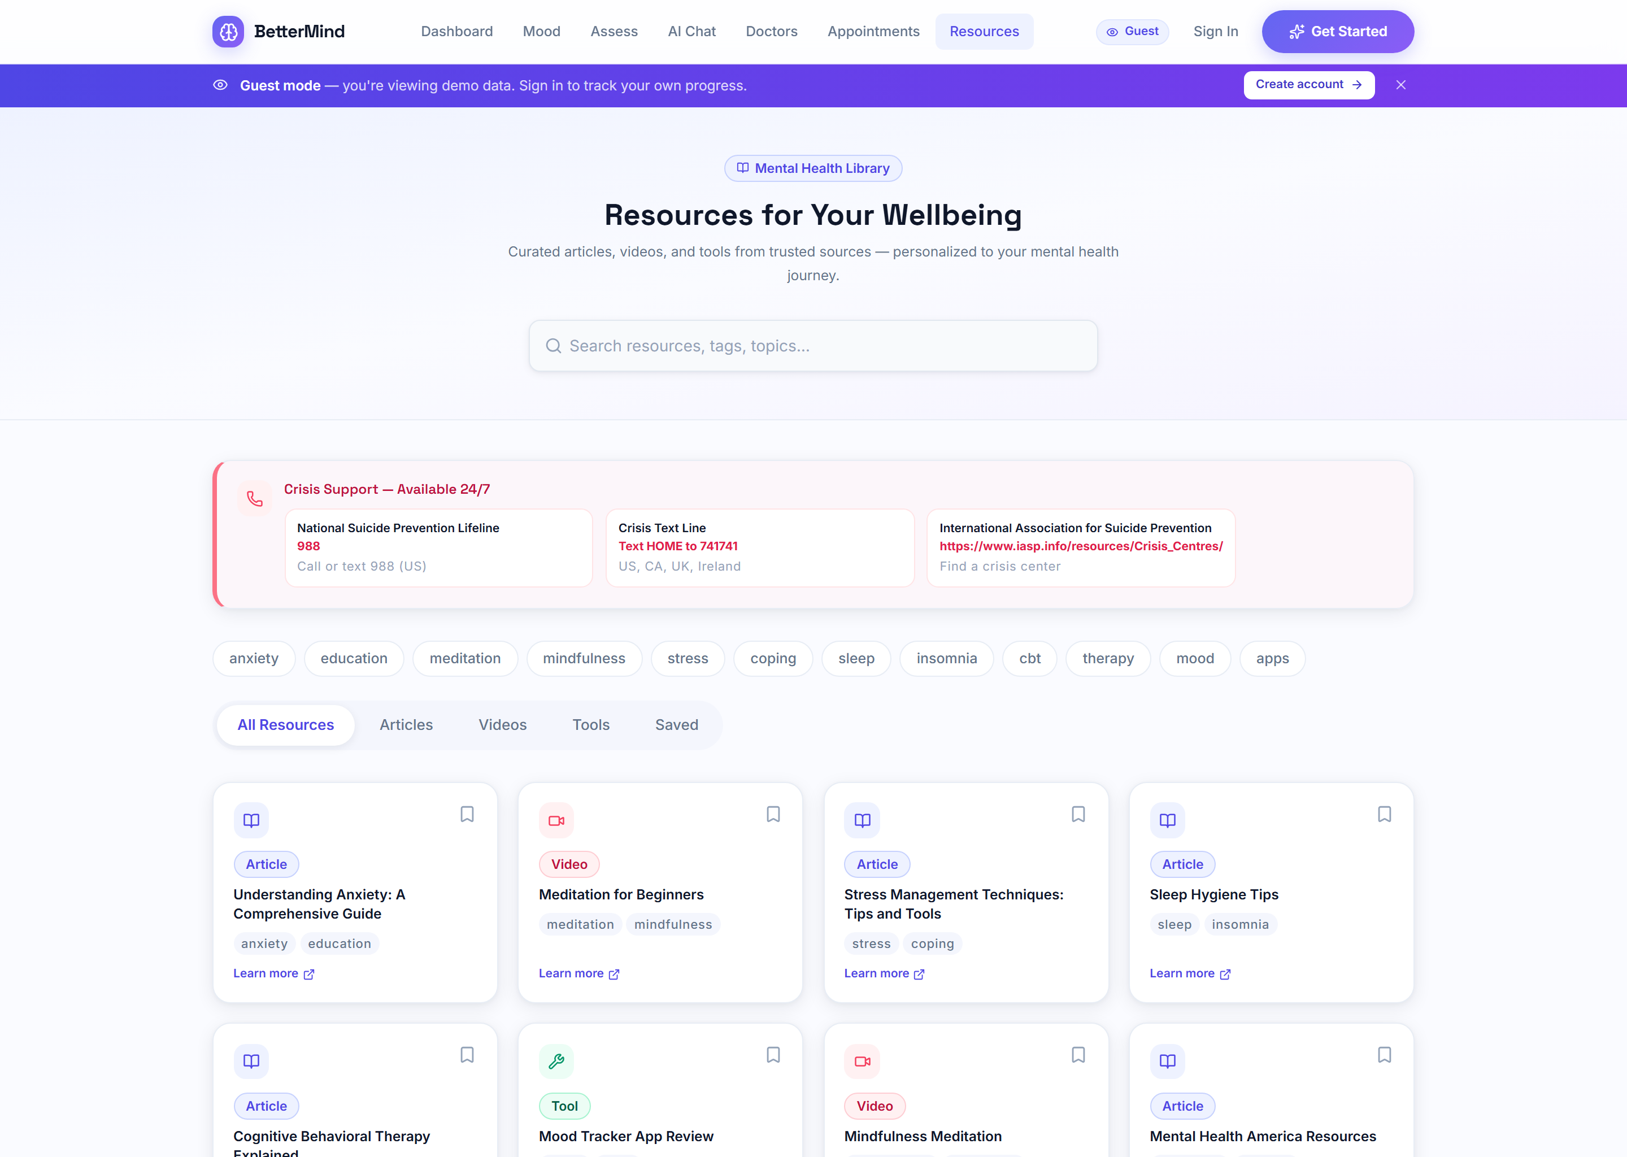Select the All Resources tab
Viewport: 1627px width, 1157px height.
(x=286, y=725)
